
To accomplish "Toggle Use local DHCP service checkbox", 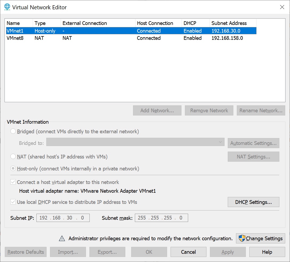I will pyautogui.click(x=13, y=202).
